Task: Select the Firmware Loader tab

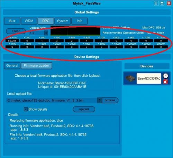Action: (36, 66)
